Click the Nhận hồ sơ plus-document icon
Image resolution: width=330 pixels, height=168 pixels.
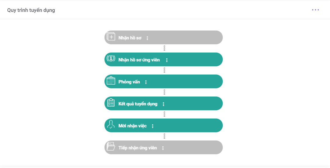click(111, 36)
